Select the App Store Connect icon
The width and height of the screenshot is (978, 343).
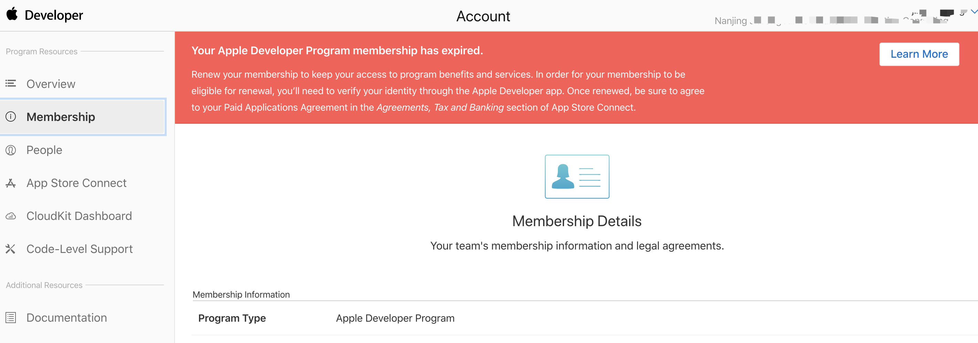click(x=10, y=183)
